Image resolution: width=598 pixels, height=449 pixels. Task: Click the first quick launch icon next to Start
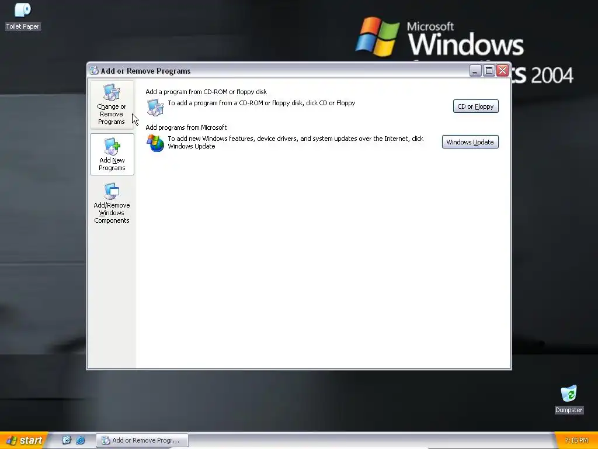coord(67,440)
